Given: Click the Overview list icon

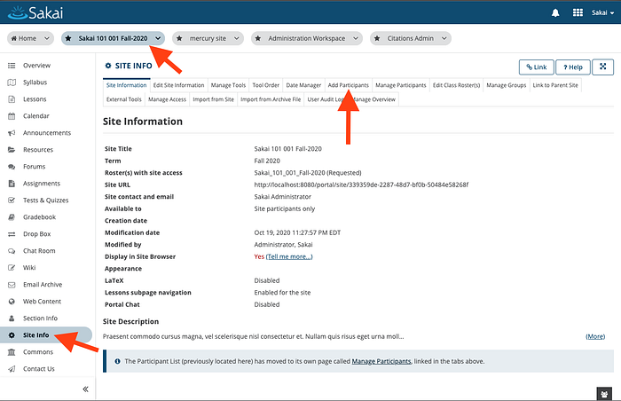Looking at the screenshot, I should point(12,66).
